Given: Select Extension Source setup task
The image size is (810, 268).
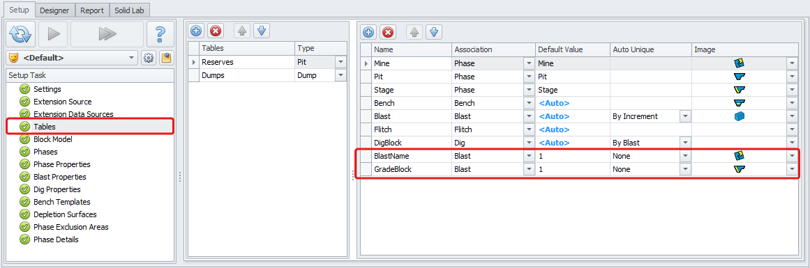Looking at the screenshot, I should (x=63, y=102).
